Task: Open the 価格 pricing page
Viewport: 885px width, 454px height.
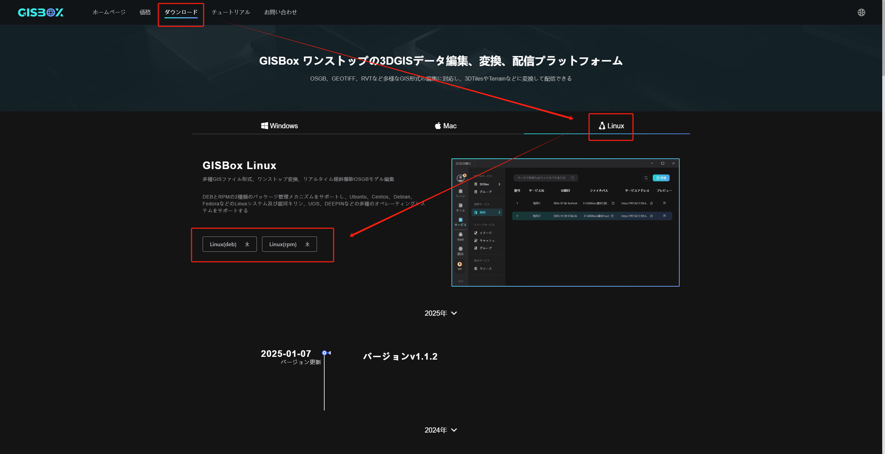Action: (145, 12)
